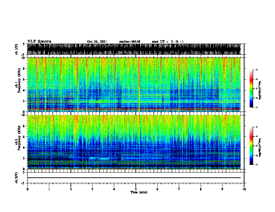Click the "-5" tick on upper color bar
Screen dimensions: 275x212
point(256,89)
